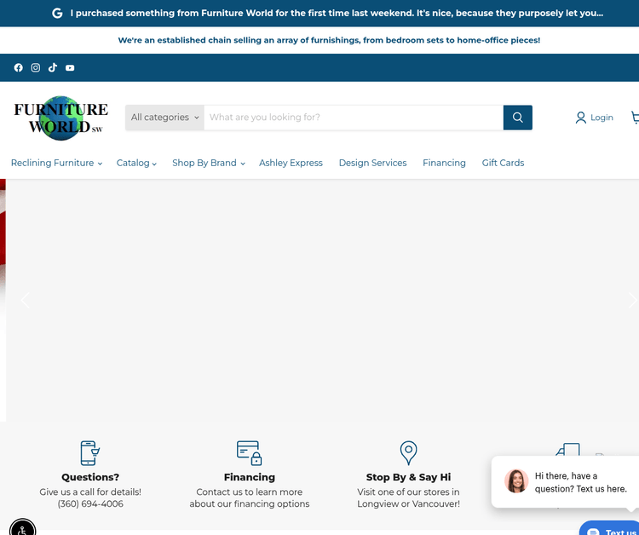Click the phone number (360) 694-4006
Viewport: 639px width, 535px height.
point(90,504)
